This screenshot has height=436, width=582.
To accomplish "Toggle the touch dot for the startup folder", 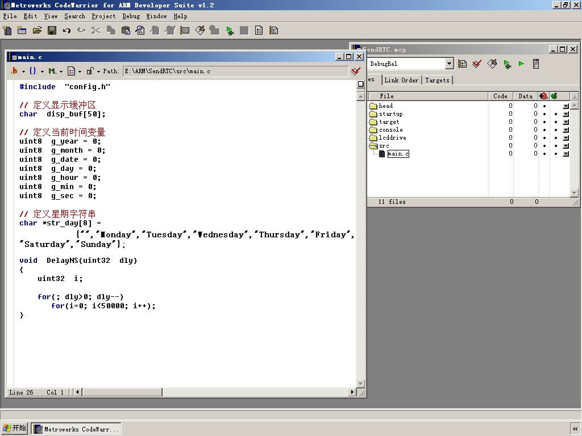I will tap(544, 114).
